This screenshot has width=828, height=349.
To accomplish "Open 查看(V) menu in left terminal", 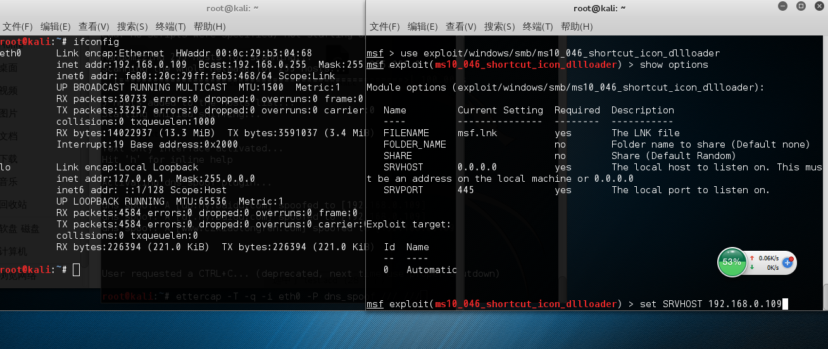I will coord(94,27).
